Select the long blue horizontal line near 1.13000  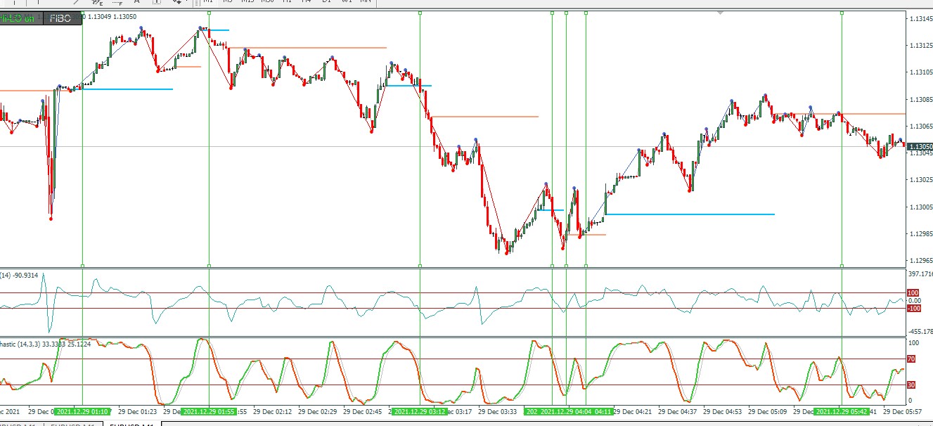coord(690,214)
